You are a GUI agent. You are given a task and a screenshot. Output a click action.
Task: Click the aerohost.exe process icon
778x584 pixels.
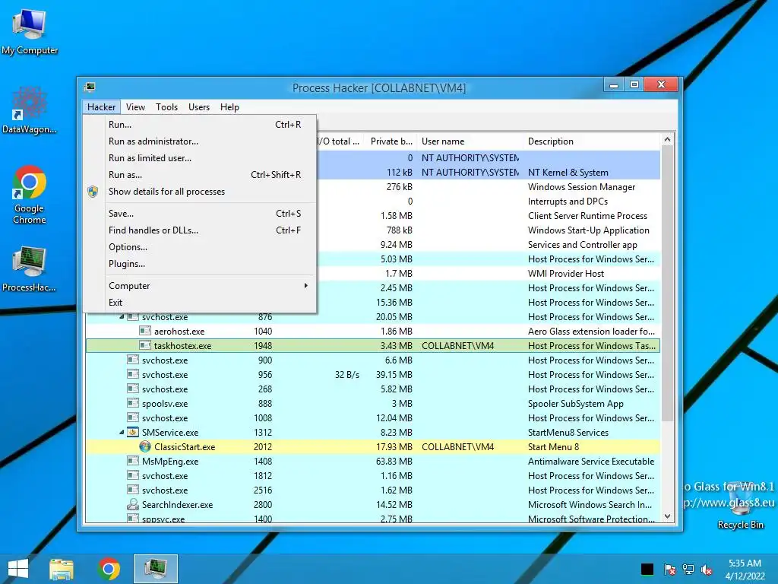pos(145,331)
